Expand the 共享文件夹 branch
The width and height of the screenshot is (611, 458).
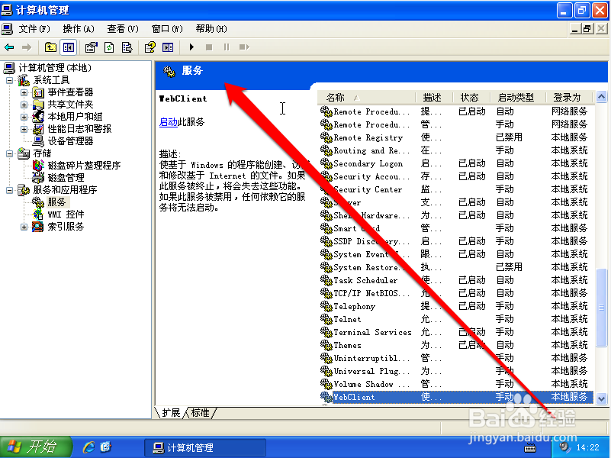[24, 105]
